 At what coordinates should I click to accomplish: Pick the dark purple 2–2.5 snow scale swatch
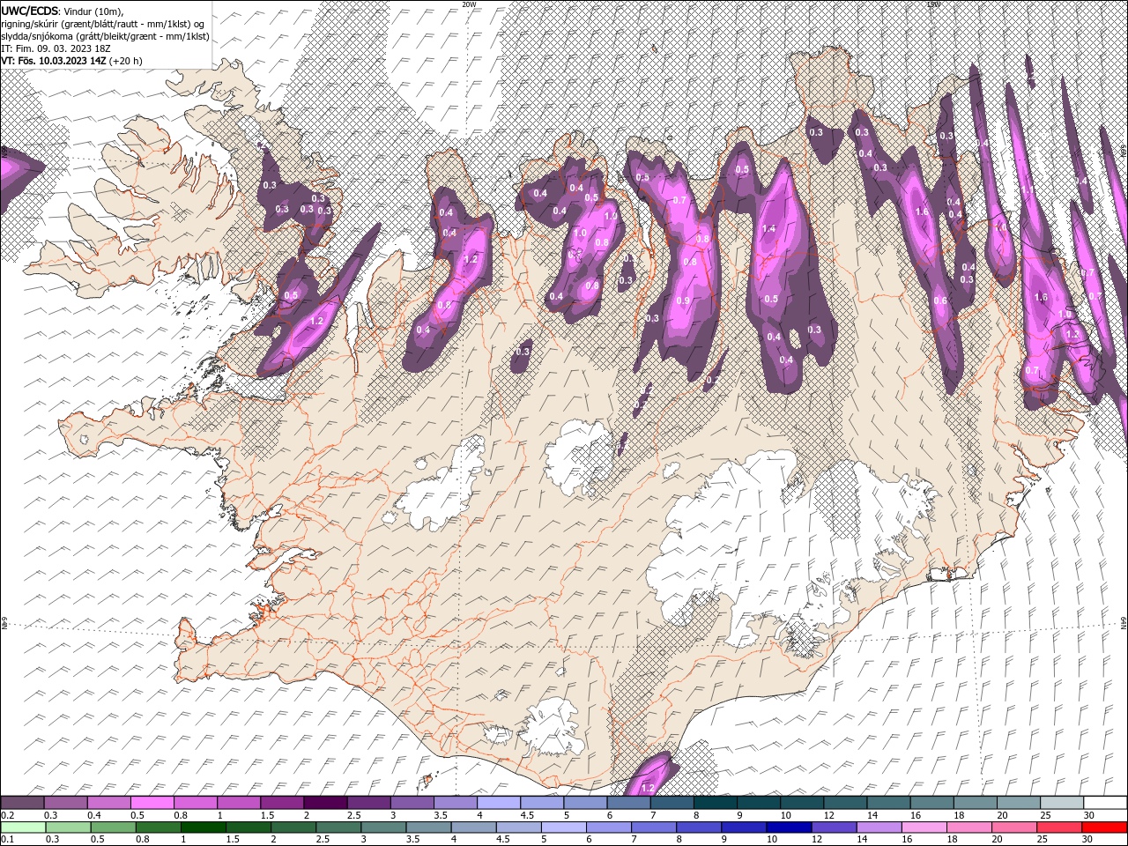click(325, 803)
